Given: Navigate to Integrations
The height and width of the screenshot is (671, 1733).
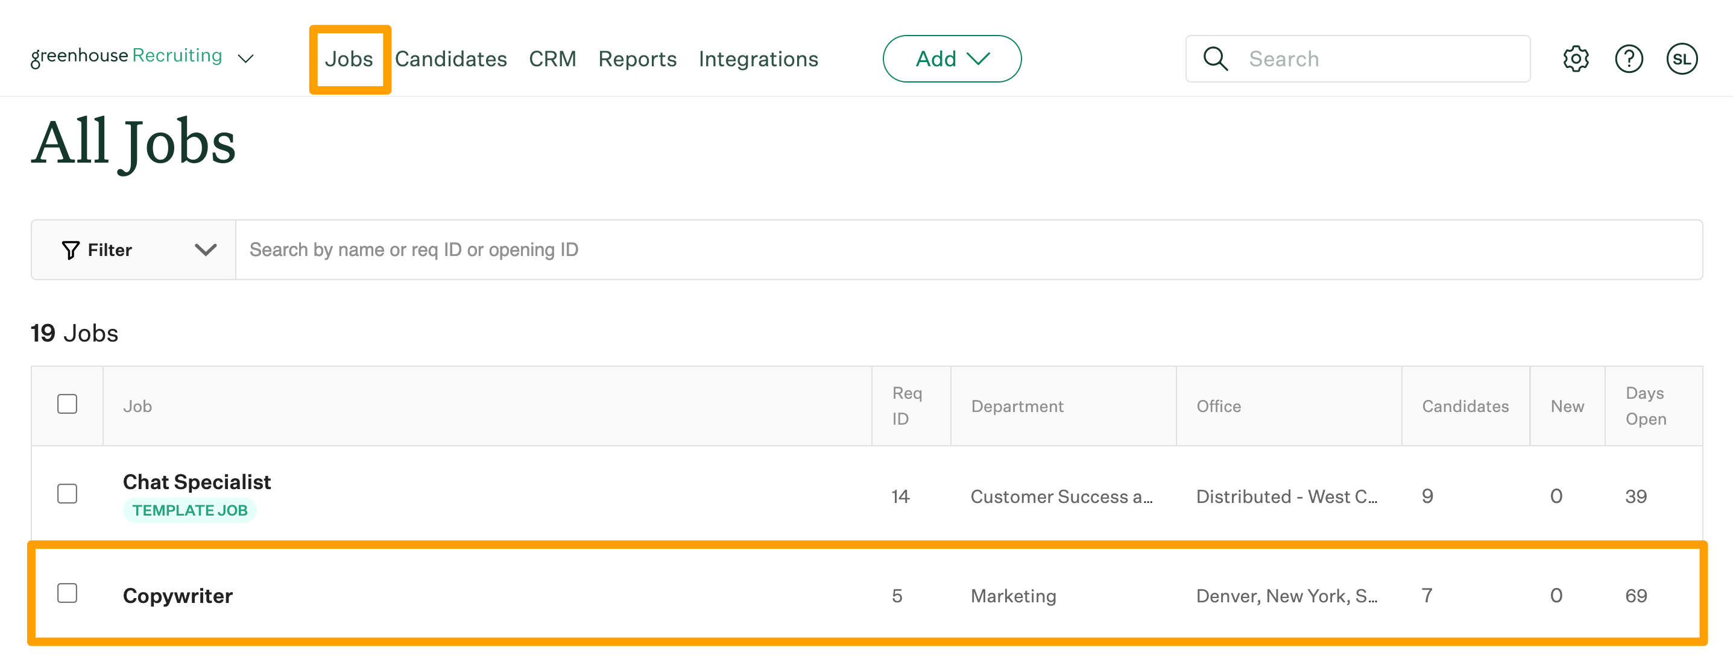Looking at the screenshot, I should 758,59.
